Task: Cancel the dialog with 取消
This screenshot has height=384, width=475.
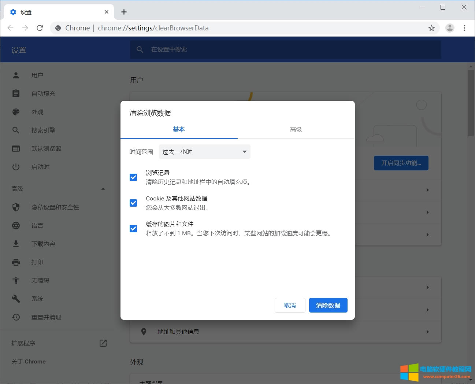Action: coord(290,305)
